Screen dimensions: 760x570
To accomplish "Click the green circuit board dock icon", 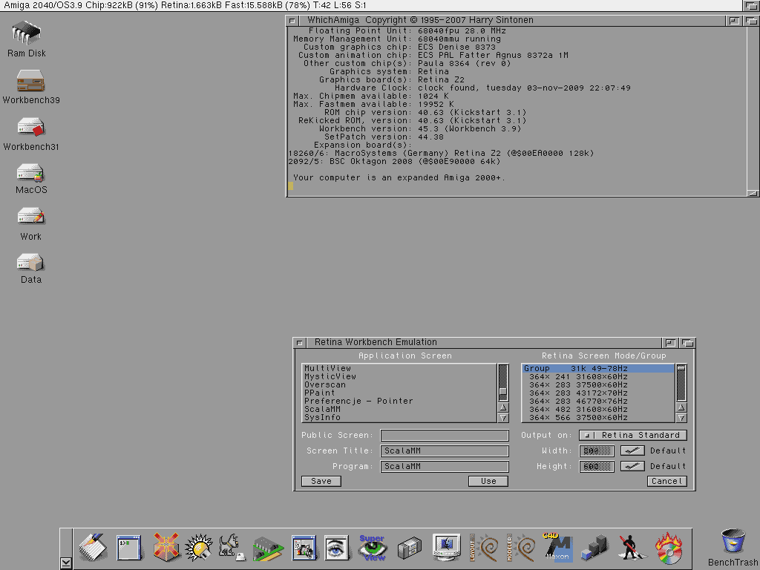I will (x=267, y=548).
